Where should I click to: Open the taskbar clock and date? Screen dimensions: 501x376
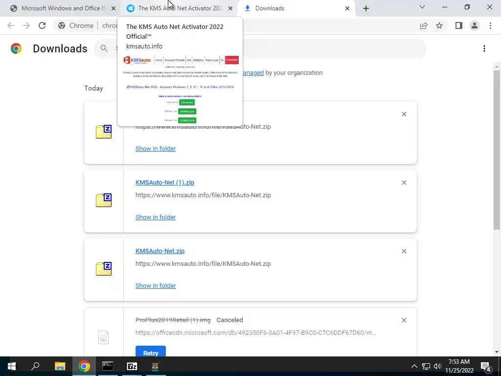(x=459, y=366)
